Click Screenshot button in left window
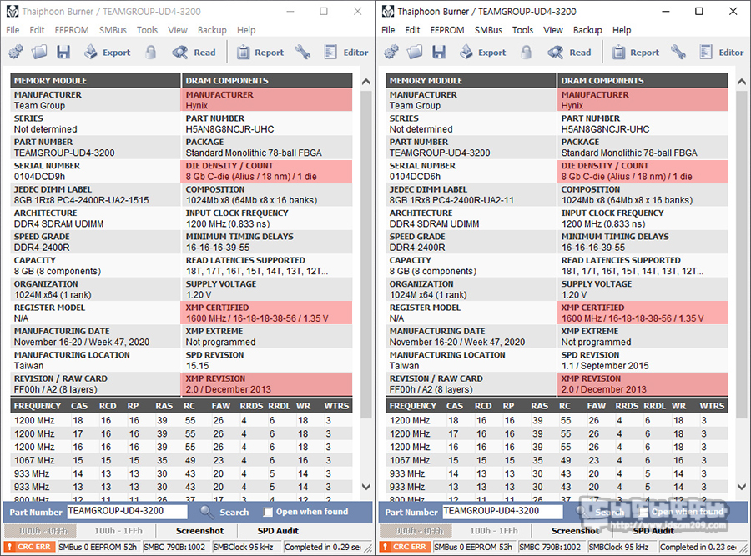The height and width of the screenshot is (556, 751). click(x=199, y=531)
